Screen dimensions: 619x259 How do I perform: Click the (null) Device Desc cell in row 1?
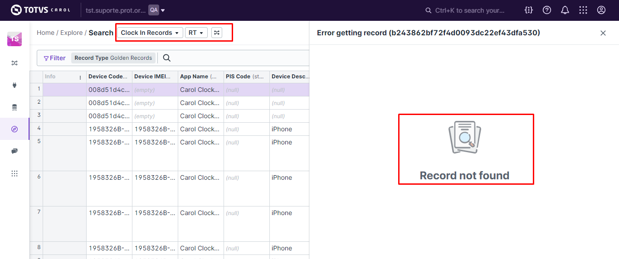click(x=289, y=90)
